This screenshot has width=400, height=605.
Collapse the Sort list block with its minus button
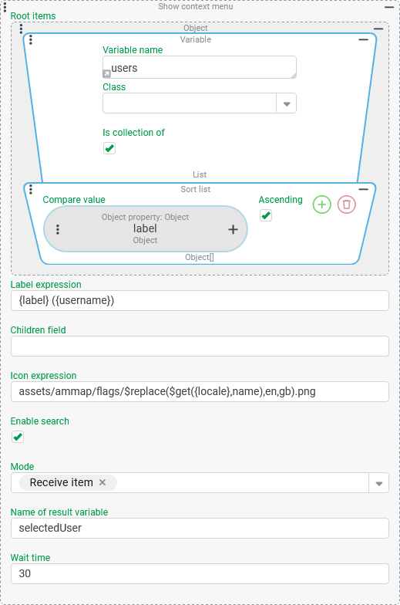tap(364, 189)
